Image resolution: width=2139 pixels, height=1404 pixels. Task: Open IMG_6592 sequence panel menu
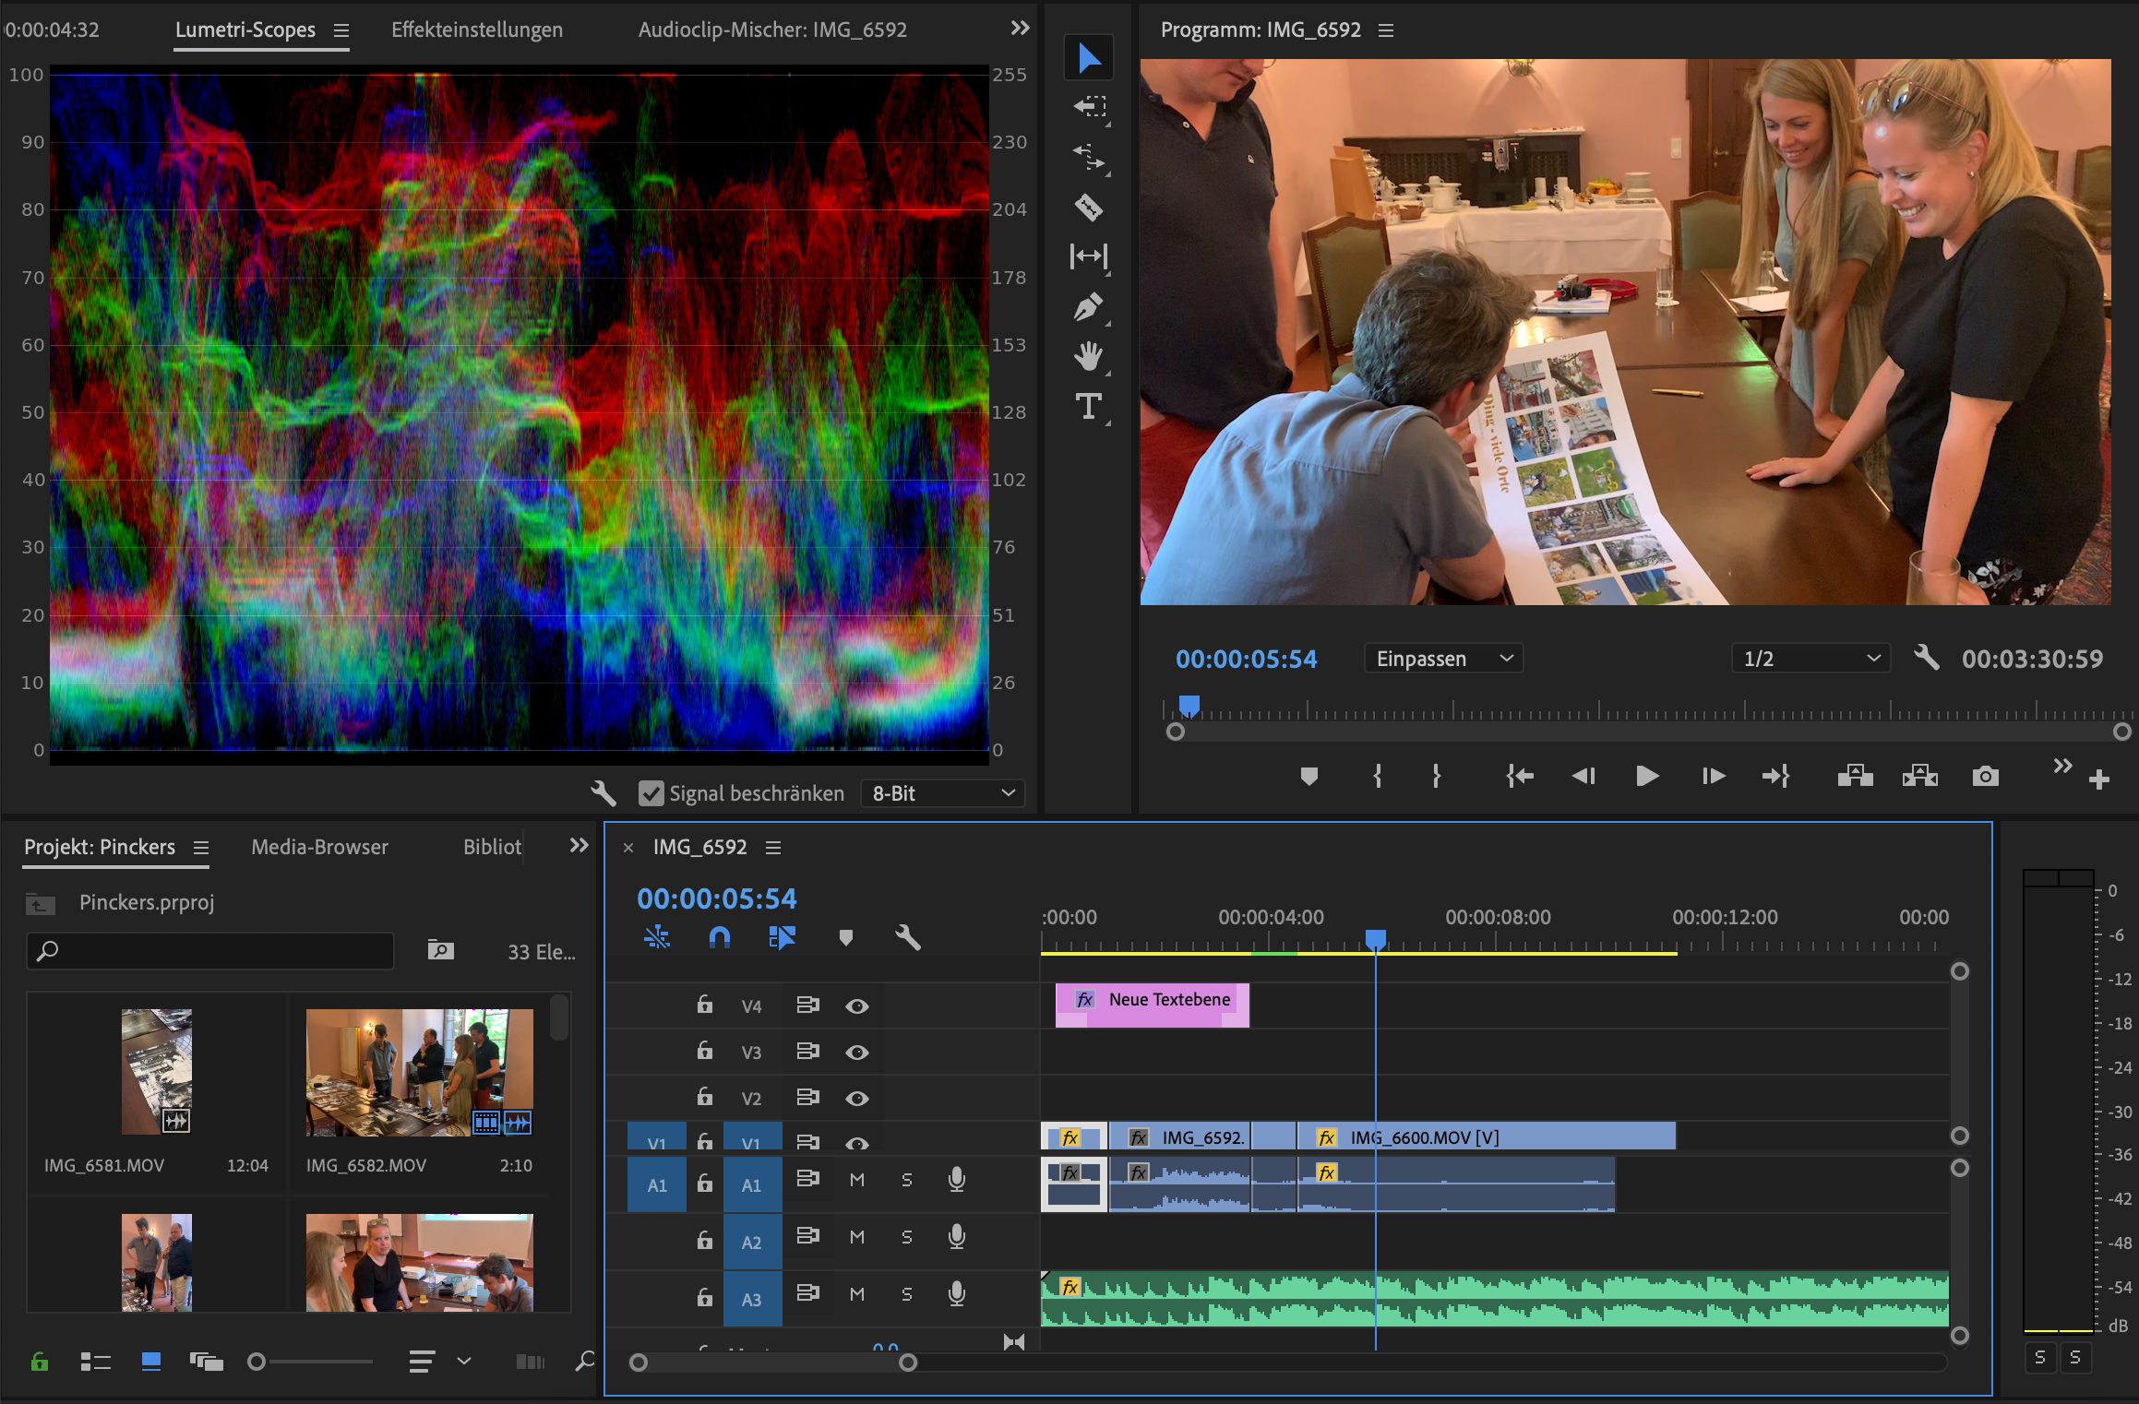[773, 848]
